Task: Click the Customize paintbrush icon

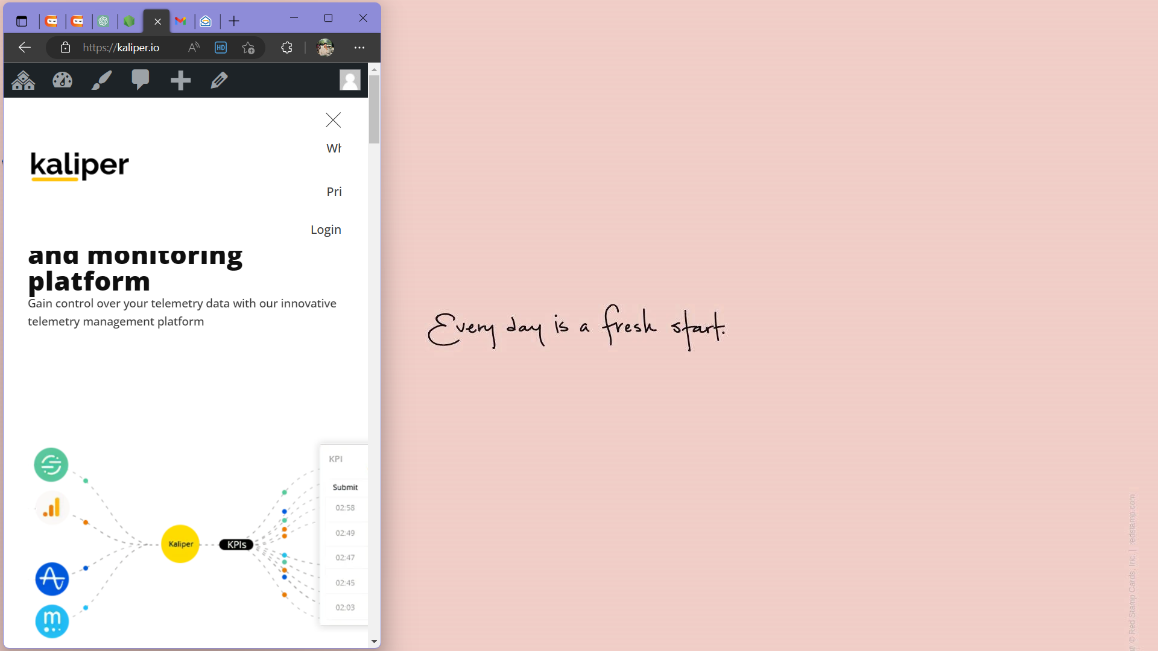Action: 101,80
